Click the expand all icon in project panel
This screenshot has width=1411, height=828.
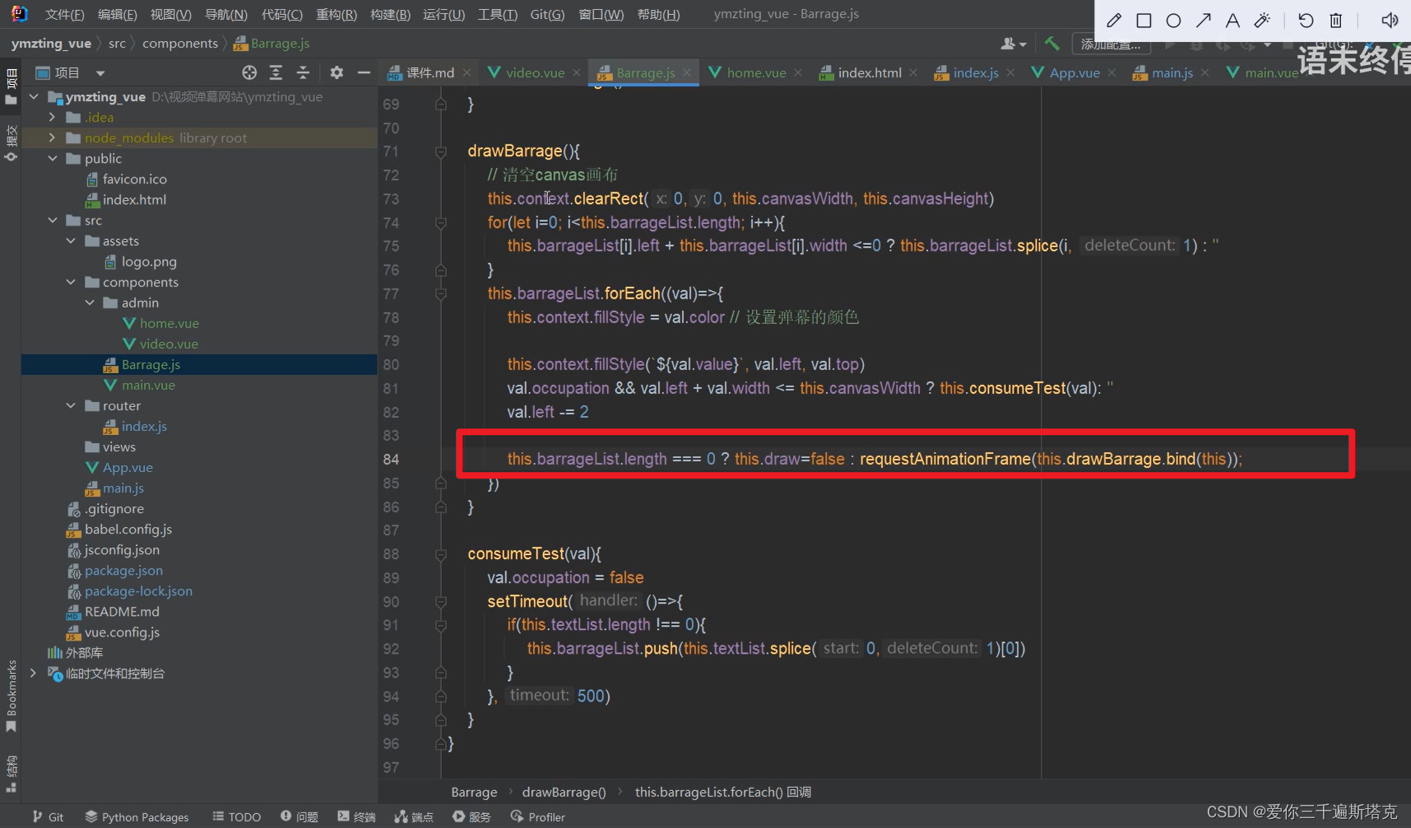point(276,72)
